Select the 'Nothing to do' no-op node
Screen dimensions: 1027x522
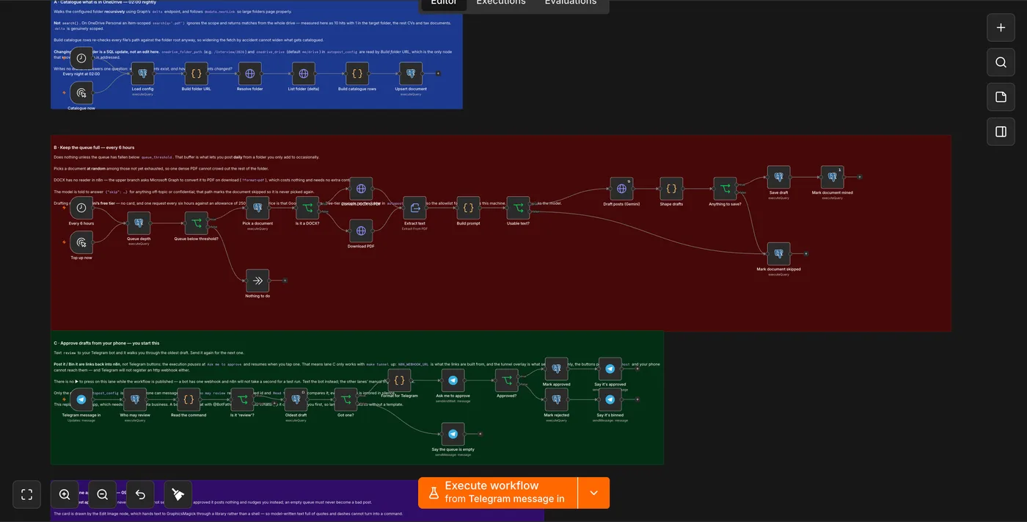tap(257, 280)
